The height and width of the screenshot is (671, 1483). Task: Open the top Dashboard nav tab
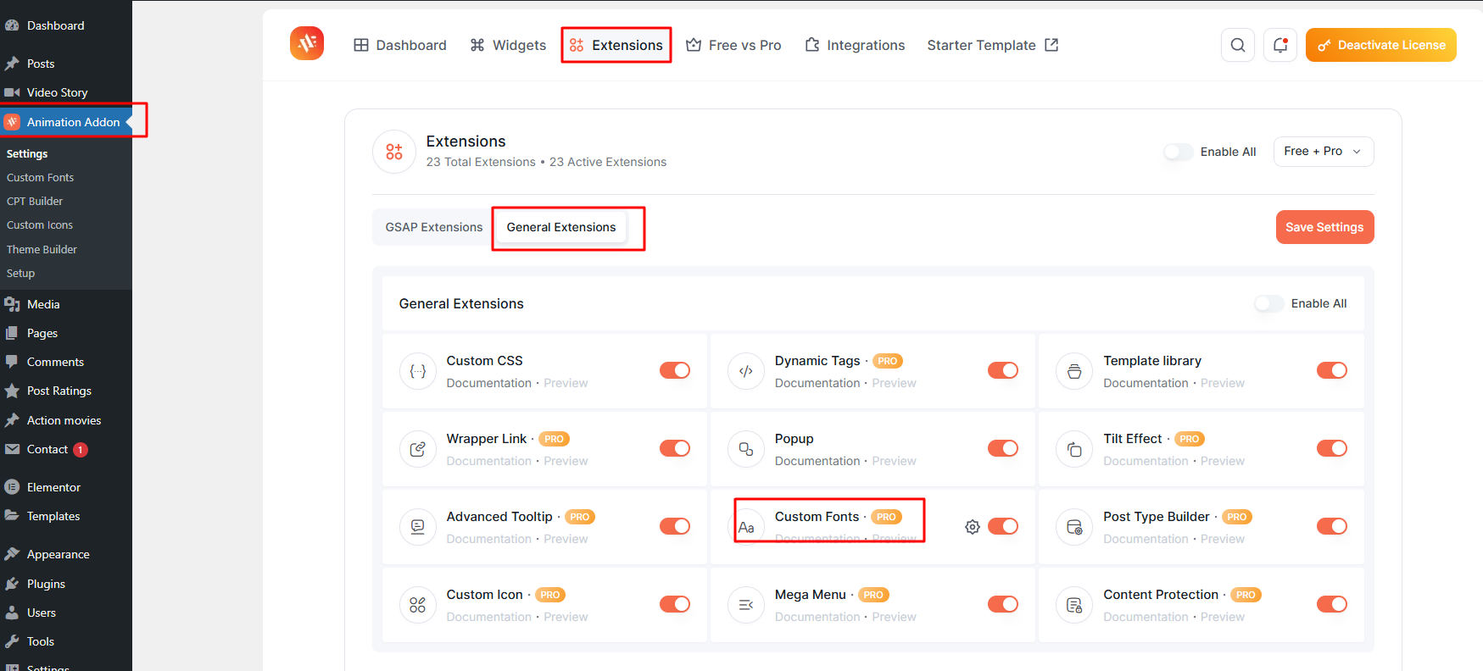click(400, 45)
